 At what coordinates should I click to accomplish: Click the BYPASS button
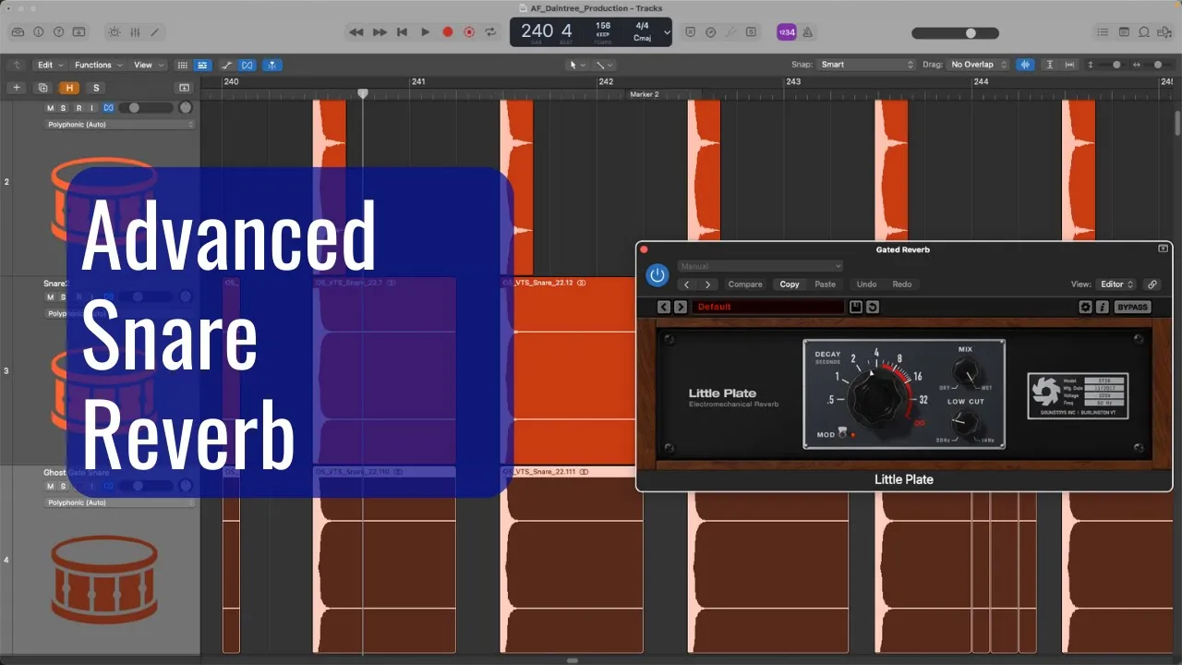1132,307
